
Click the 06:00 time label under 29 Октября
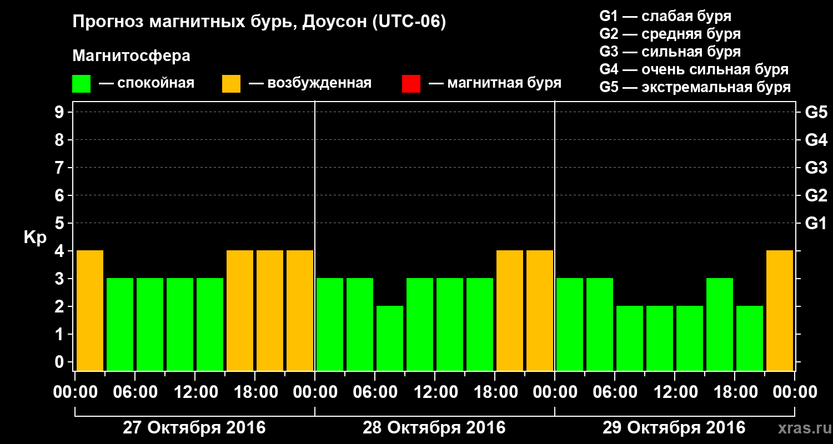point(615,392)
